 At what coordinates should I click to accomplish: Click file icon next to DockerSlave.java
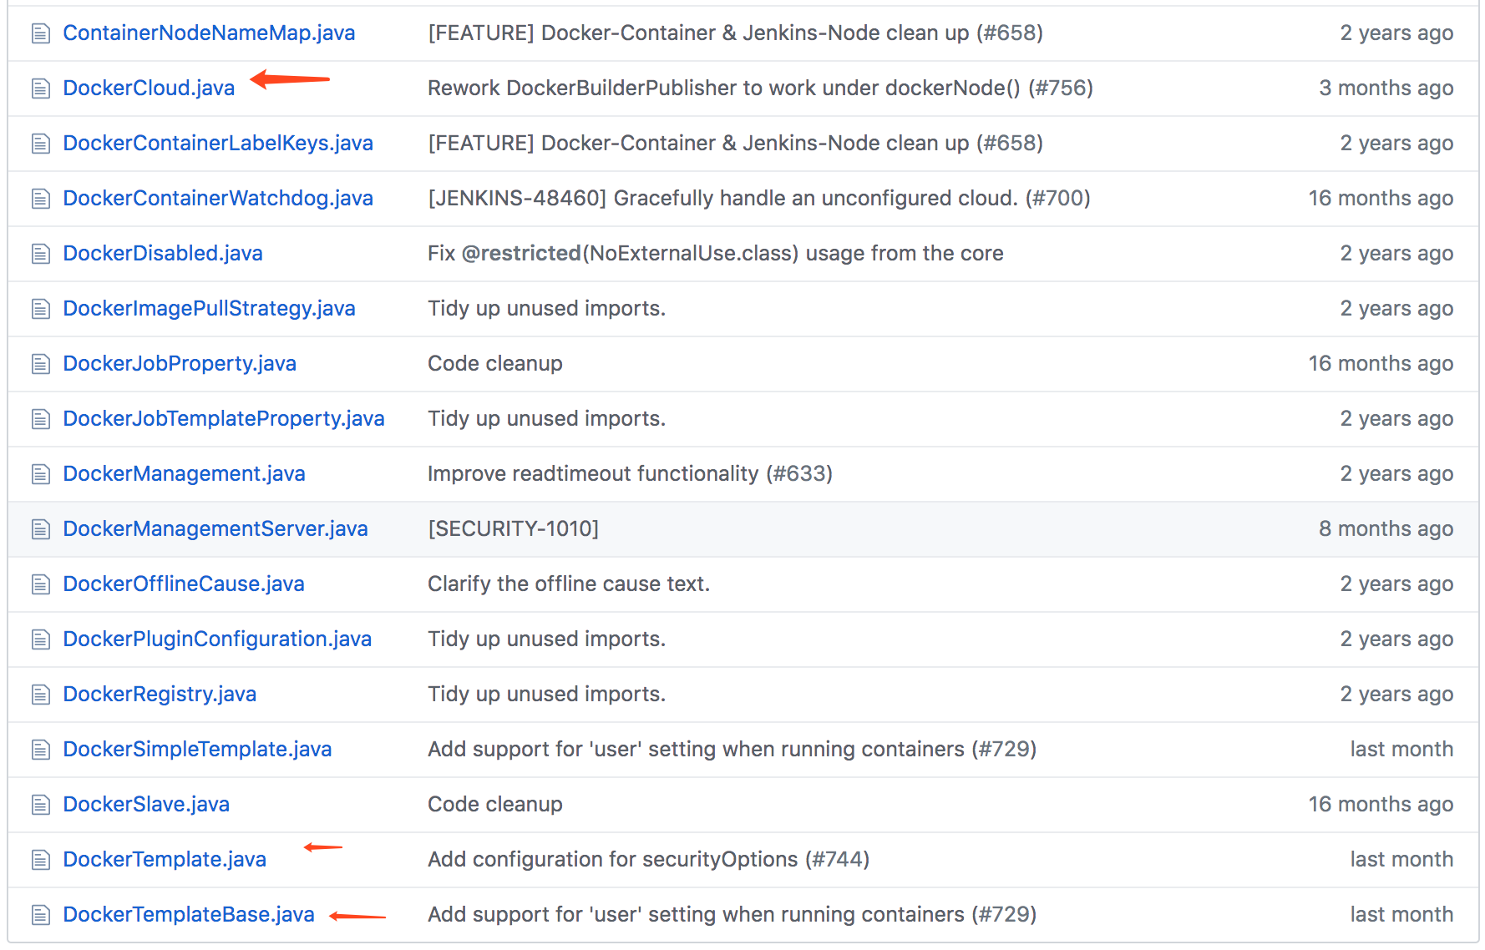click(40, 805)
